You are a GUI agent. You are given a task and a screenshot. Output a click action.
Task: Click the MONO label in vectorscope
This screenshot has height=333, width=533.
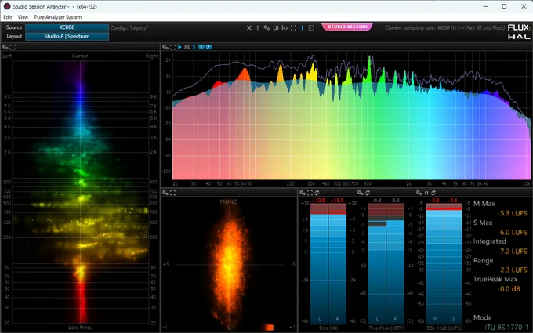229,201
